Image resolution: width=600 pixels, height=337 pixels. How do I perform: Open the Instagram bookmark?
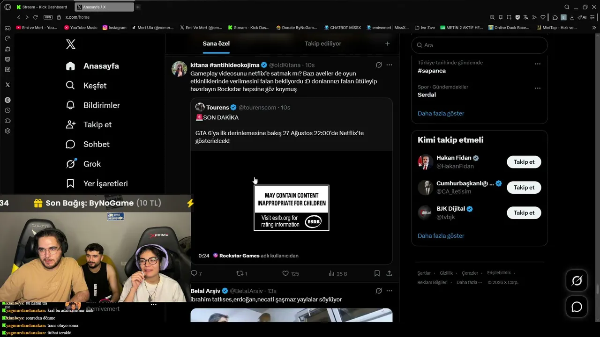tap(114, 28)
